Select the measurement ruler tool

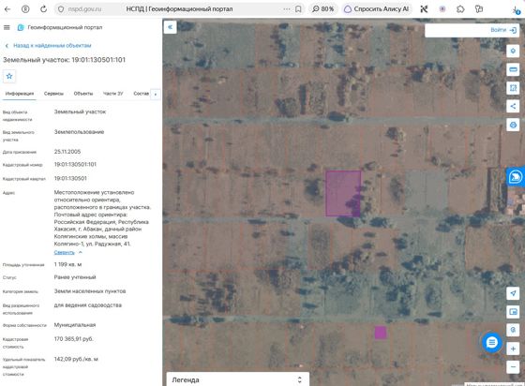(x=513, y=69)
